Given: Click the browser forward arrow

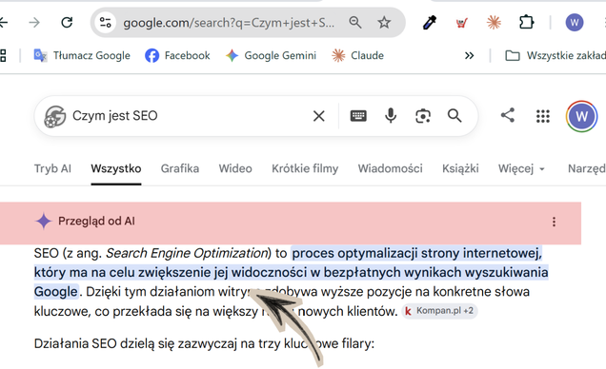Looking at the screenshot, I should (x=34, y=23).
